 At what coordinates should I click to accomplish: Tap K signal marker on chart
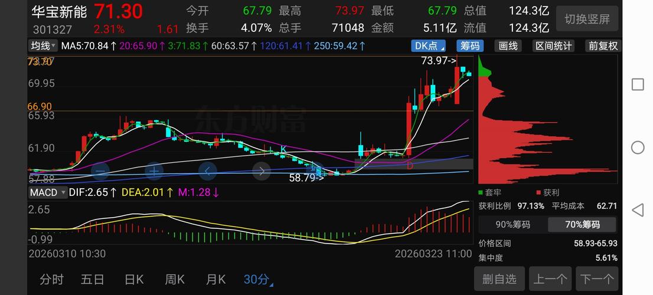click(283, 149)
